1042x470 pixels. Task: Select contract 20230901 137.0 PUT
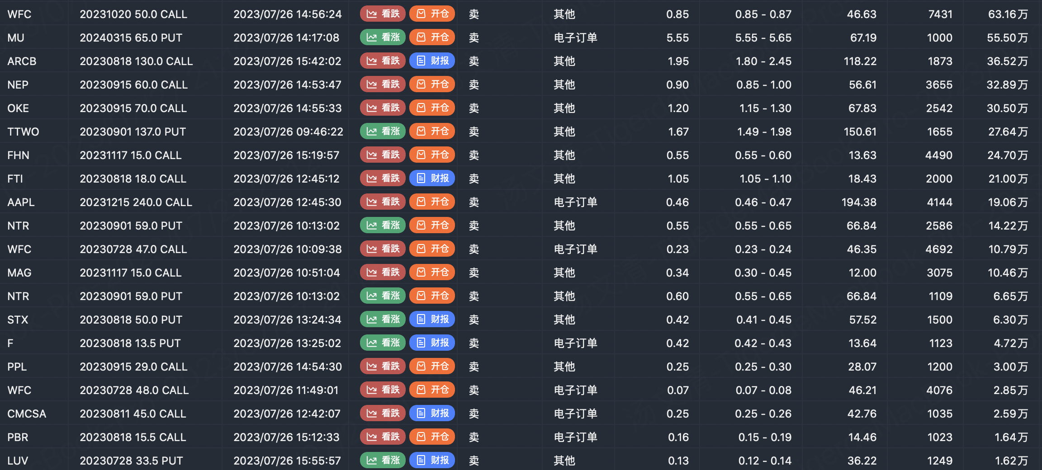pos(133,132)
